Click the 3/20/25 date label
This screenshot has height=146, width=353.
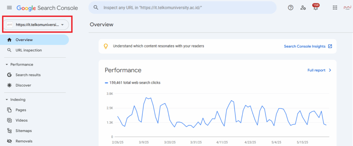[x=170, y=142]
